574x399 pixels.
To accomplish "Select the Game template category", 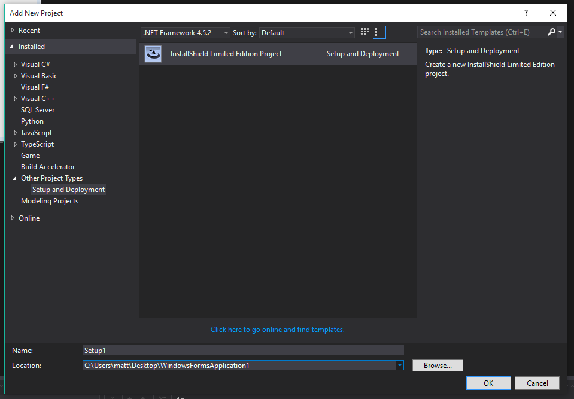I will 30,155.
